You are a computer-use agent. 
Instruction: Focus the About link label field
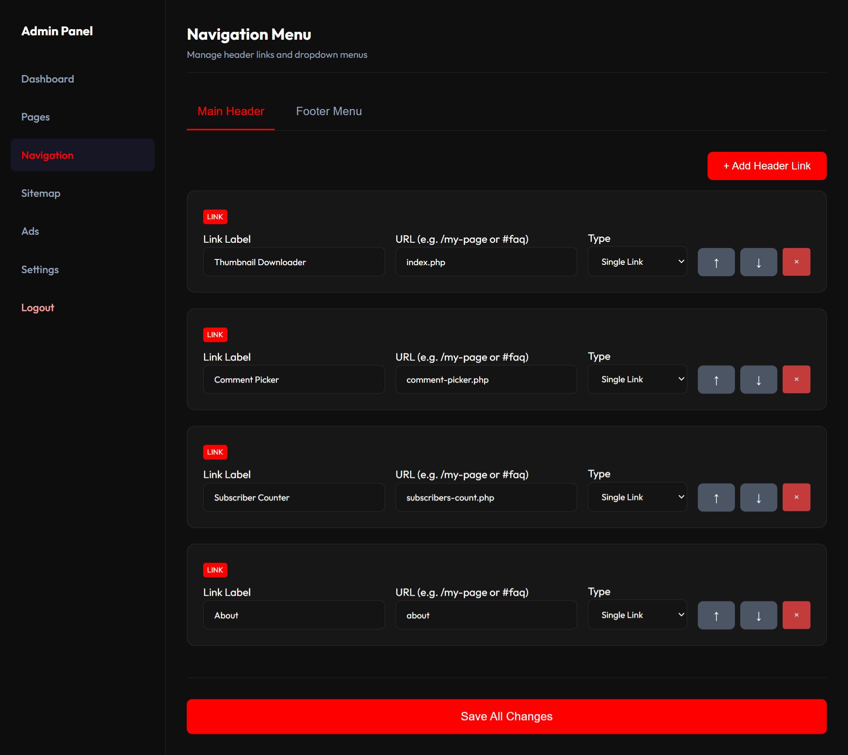294,615
